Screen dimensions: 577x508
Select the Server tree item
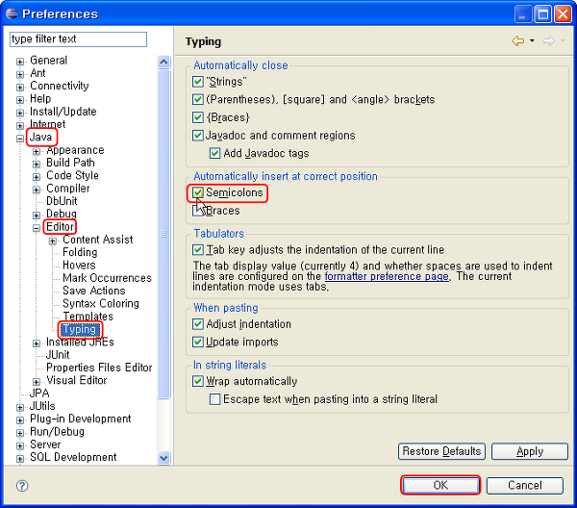(45, 444)
